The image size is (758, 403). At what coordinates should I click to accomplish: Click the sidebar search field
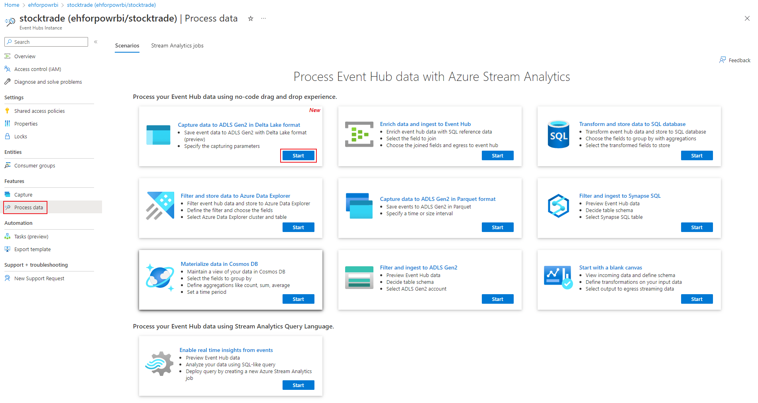coord(46,41)
